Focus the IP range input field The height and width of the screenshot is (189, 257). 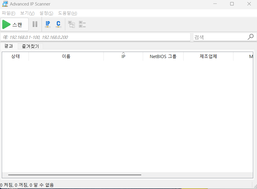coord(95,37)
